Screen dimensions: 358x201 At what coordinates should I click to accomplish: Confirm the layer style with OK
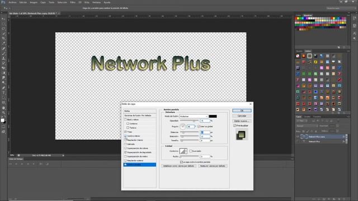point(242,111)
